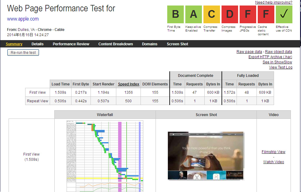This screenshot has height=192, width=301.
Task: Click the Fully Loaded requests value 48
Action: [246, 92]
